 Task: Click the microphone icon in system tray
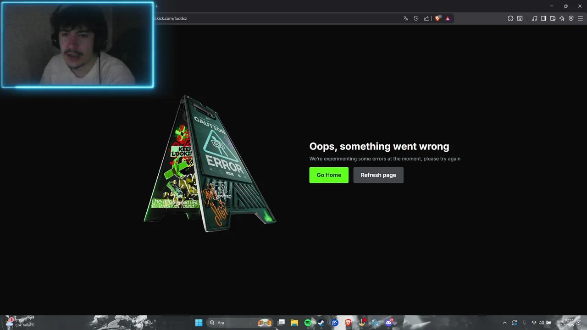pyautogui.click(x=524, y=323)
